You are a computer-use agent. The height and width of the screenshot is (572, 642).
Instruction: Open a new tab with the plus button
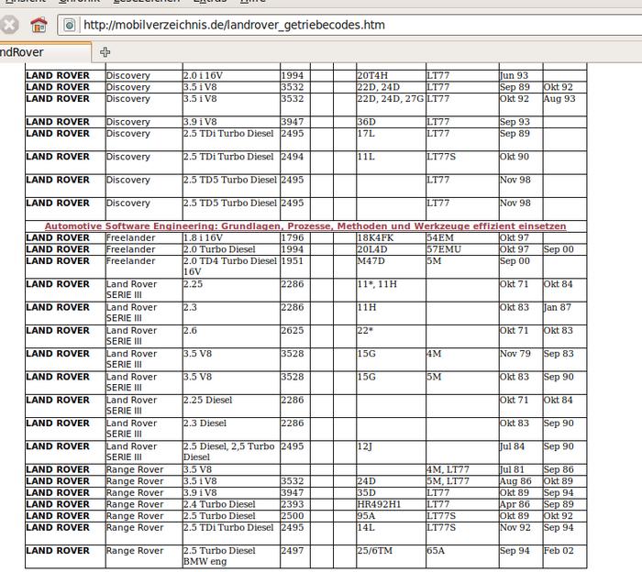[105, 52]
